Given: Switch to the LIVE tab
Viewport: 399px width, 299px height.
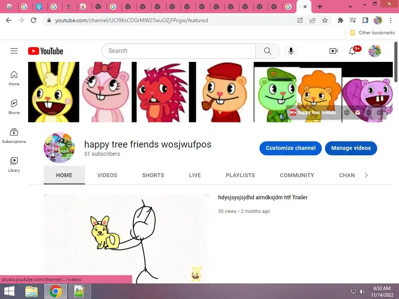Looking at the screenshot, I should tap(195, 175).
